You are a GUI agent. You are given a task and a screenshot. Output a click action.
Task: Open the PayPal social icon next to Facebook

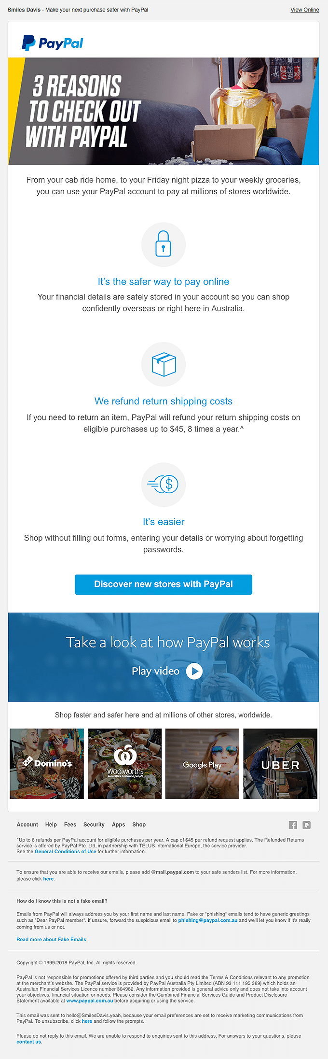tap(306, 825)
